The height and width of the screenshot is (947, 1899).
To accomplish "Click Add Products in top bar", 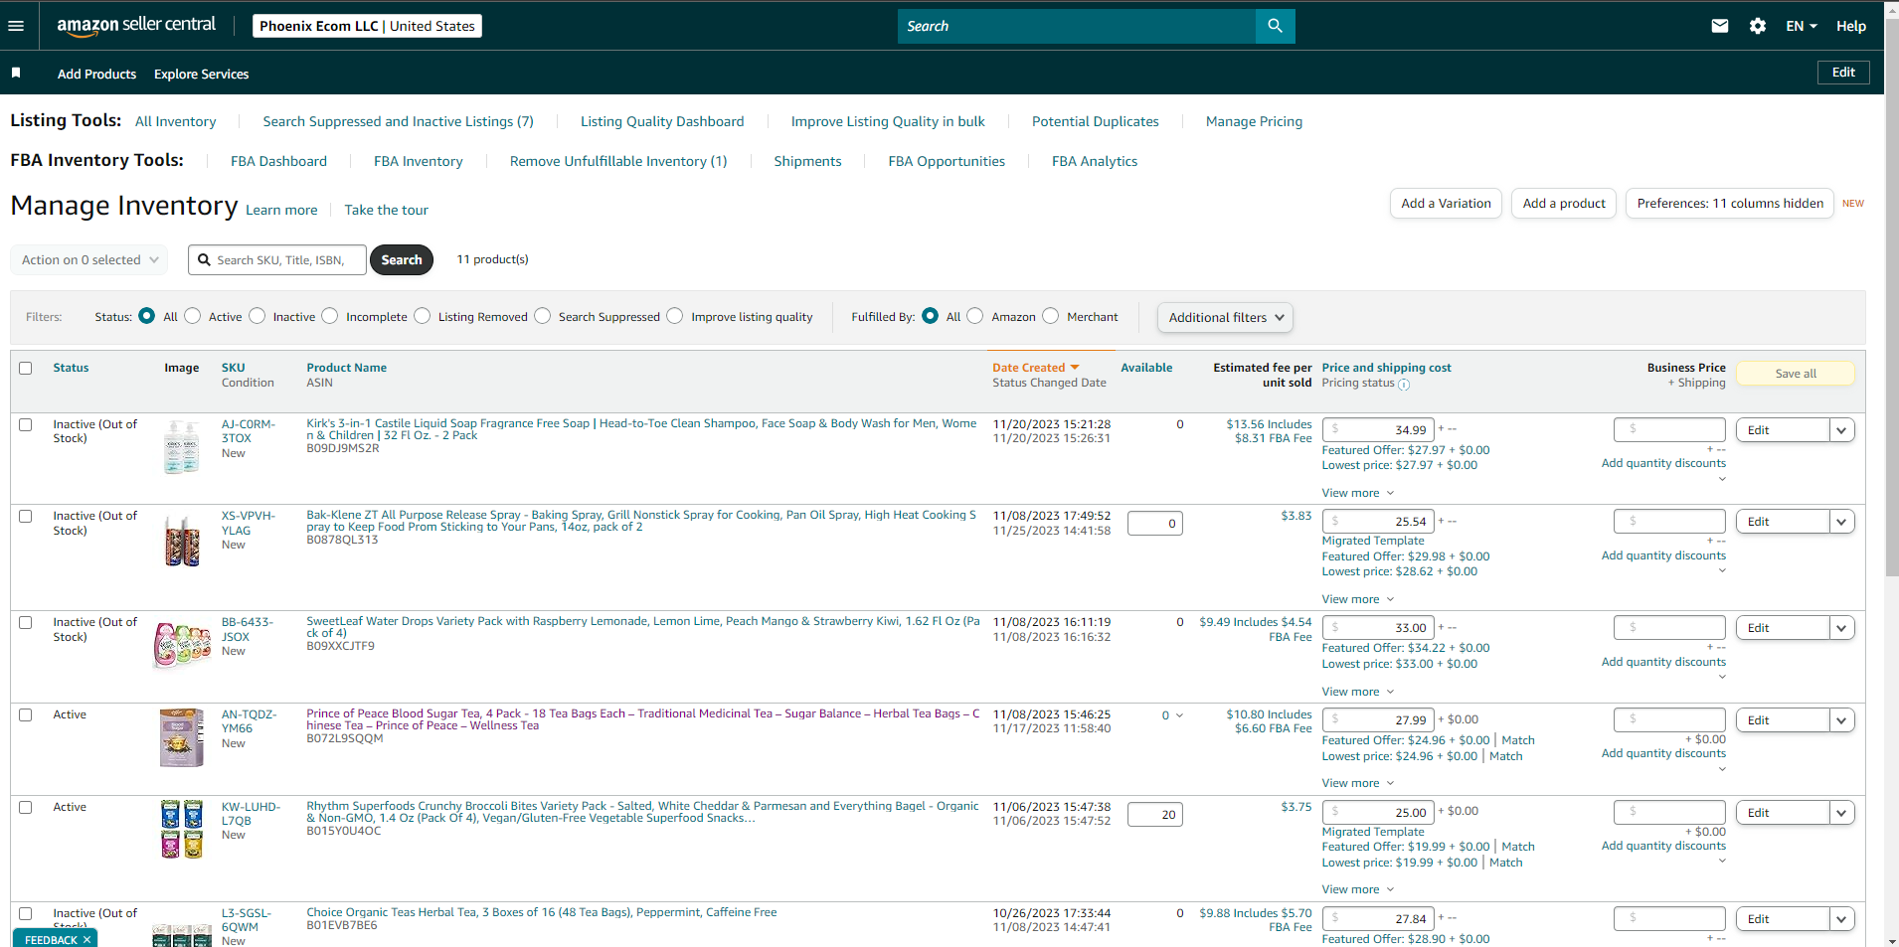I will coord(96,74).
